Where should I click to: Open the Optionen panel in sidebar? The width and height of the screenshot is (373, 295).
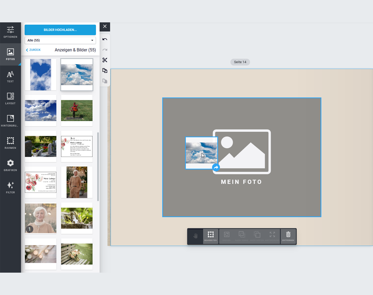[x=10, y=32]
